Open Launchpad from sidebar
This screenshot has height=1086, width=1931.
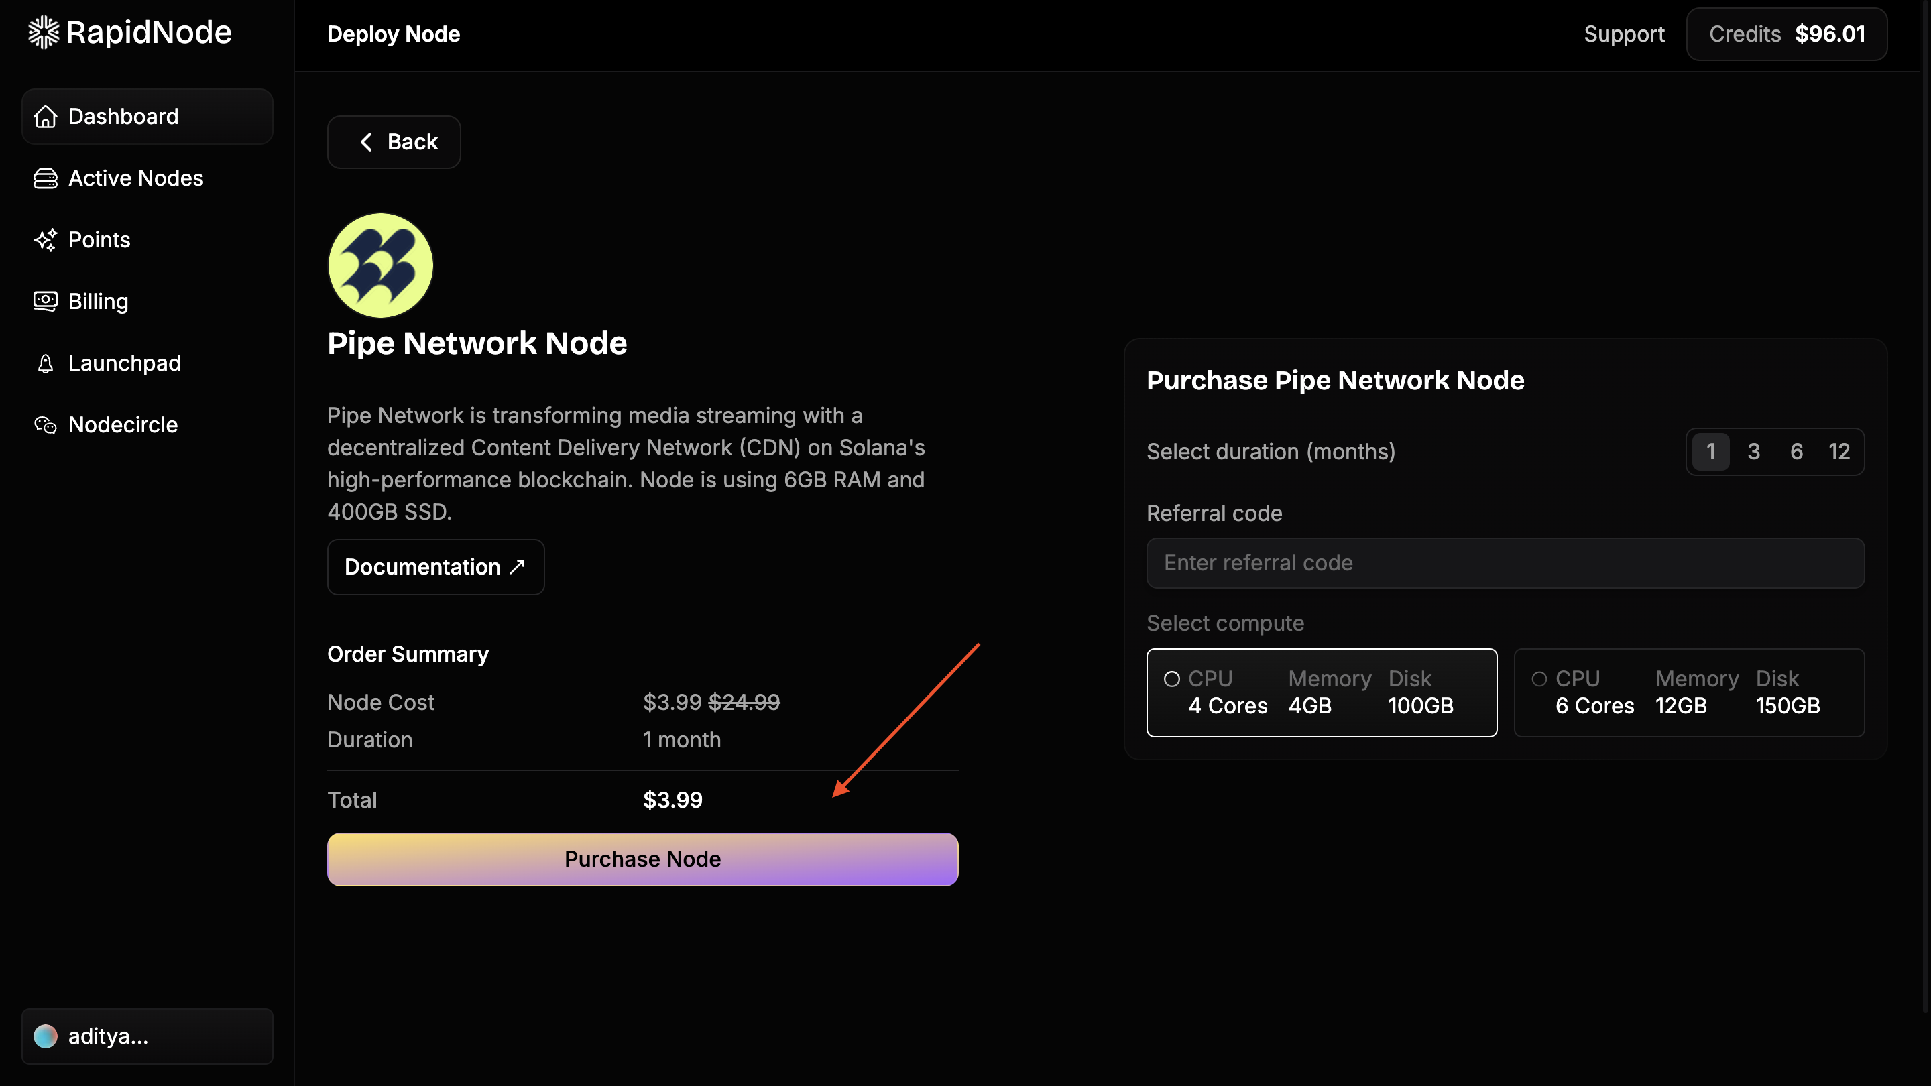147,363
